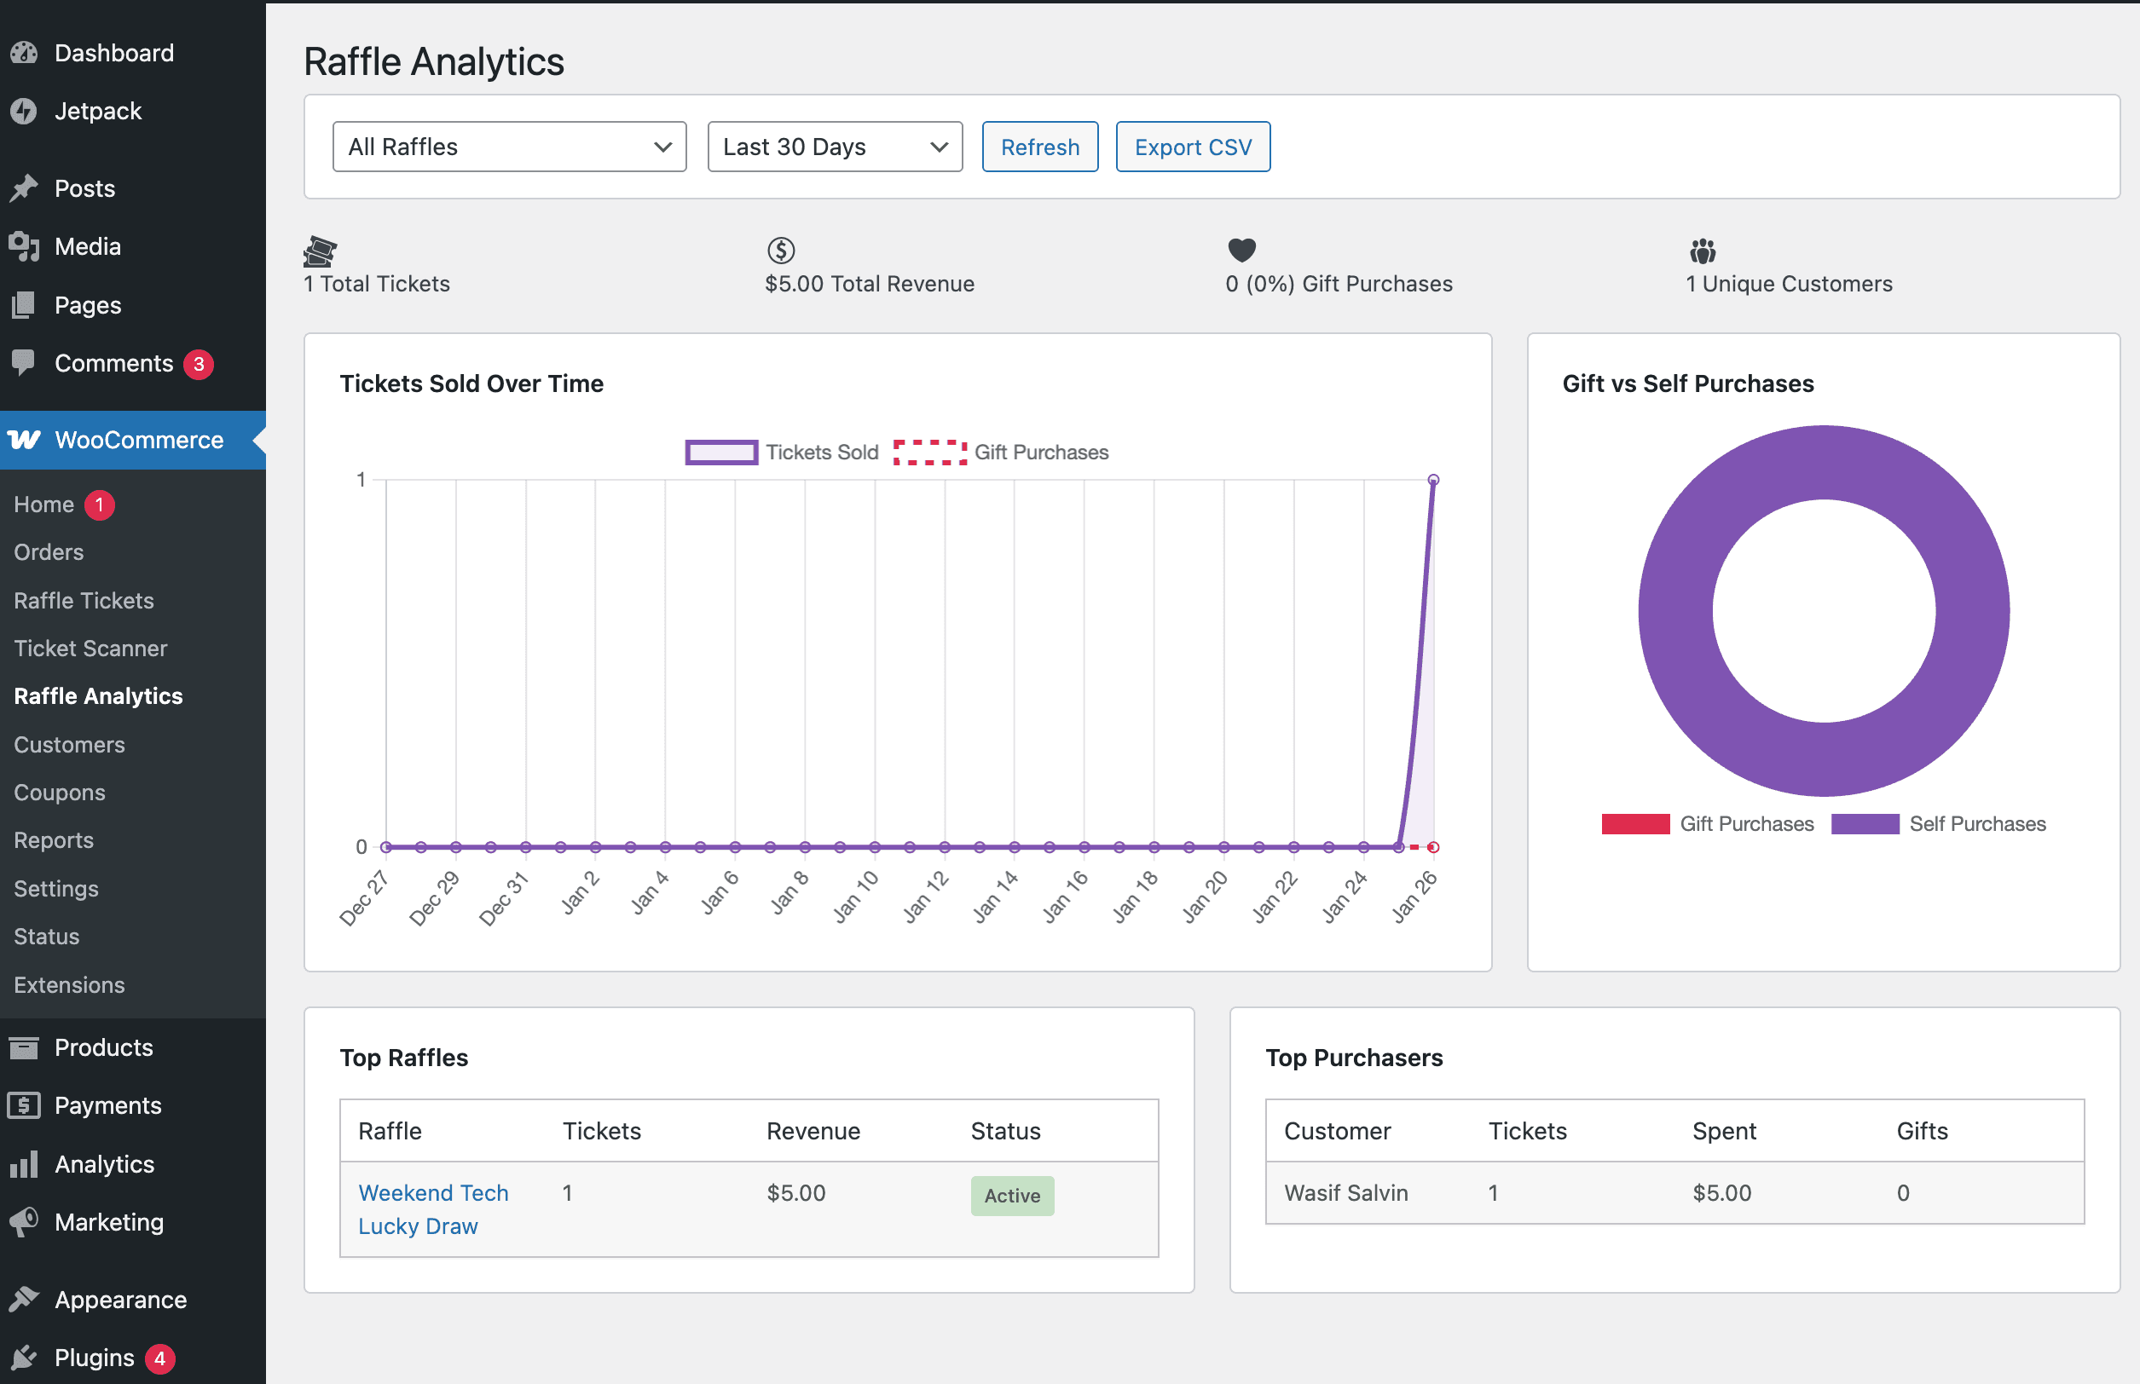
Task: Click the red Gift Purchases doughnut swatch
Action: point(1634,824)
